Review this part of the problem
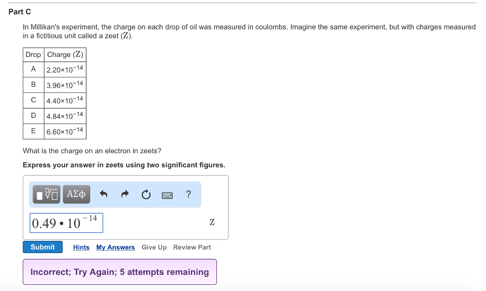486x291 pixels. 192,247
